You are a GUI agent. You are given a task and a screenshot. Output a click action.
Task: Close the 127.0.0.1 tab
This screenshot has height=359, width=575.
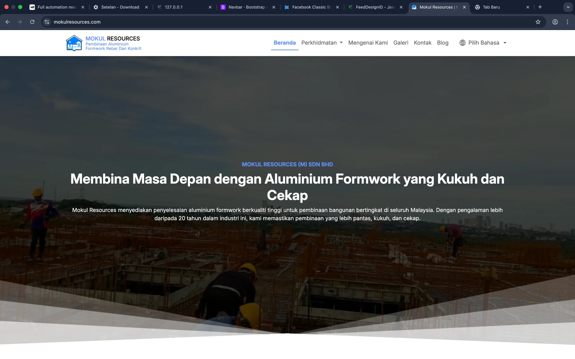(210, 7)
